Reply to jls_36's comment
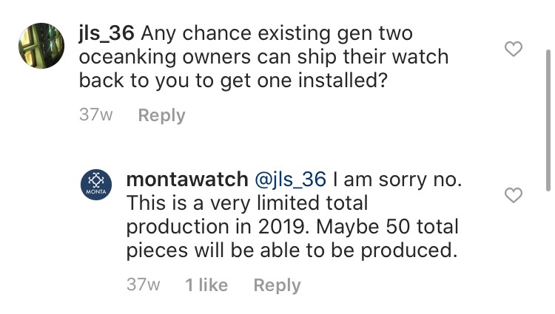Image resolution: width=555 pixels, height=314 pixels. click(162, 115)
